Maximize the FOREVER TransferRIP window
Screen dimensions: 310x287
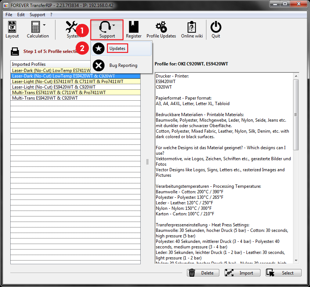tap(285, 4)
